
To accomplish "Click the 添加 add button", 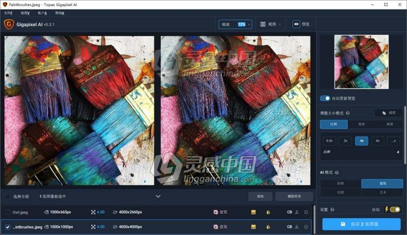I will (260, 196).
